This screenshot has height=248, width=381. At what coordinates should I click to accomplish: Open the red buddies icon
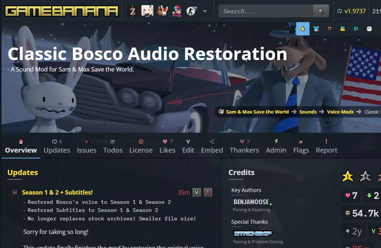click(329, 29)
